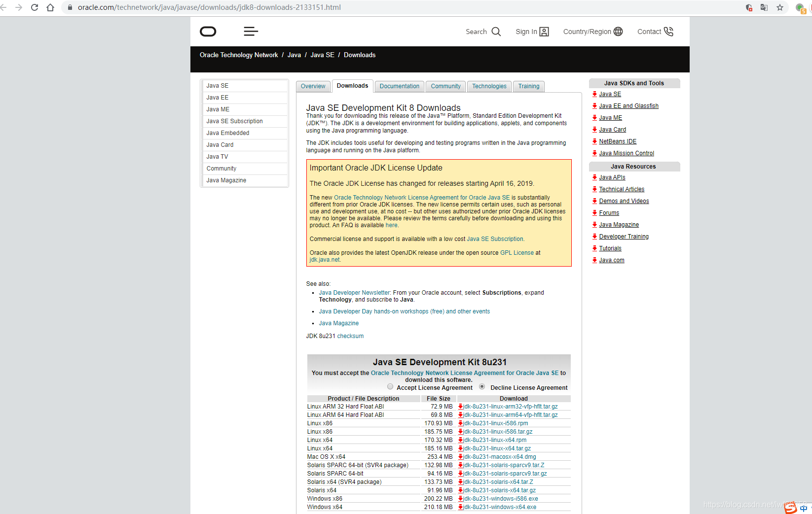Screen dimensions: 812x514
Task: Click the browser address bar
Action: (395, 7)
